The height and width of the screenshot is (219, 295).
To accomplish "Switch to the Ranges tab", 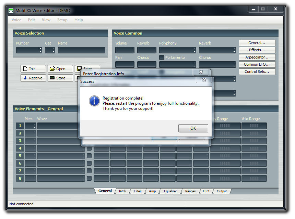I will tap(190, 191).
